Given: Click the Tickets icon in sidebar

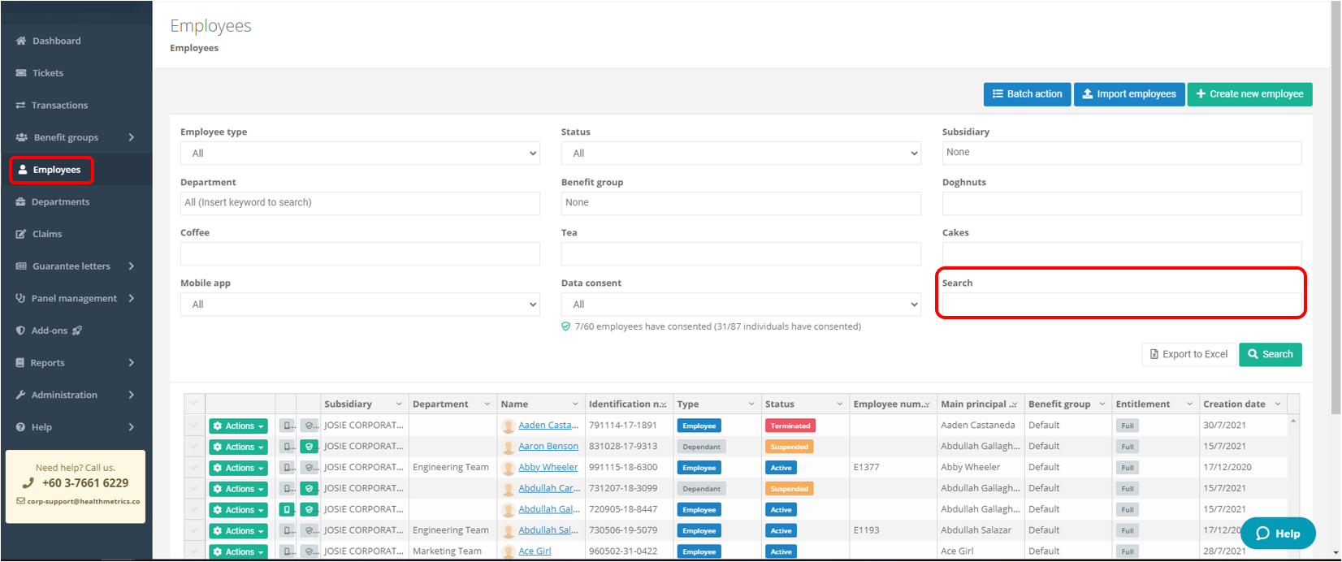Looking at the screenshot, I should pyautogui.click(x=21, y=73).
